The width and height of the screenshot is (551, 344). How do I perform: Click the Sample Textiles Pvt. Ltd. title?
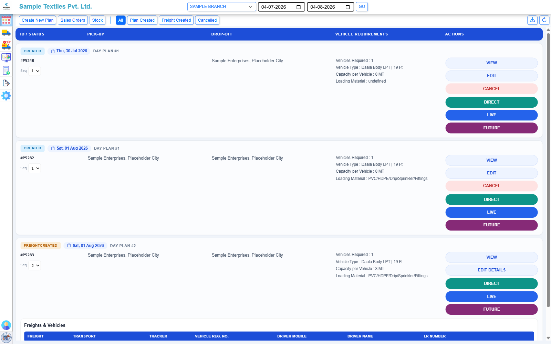coord(55,7)
